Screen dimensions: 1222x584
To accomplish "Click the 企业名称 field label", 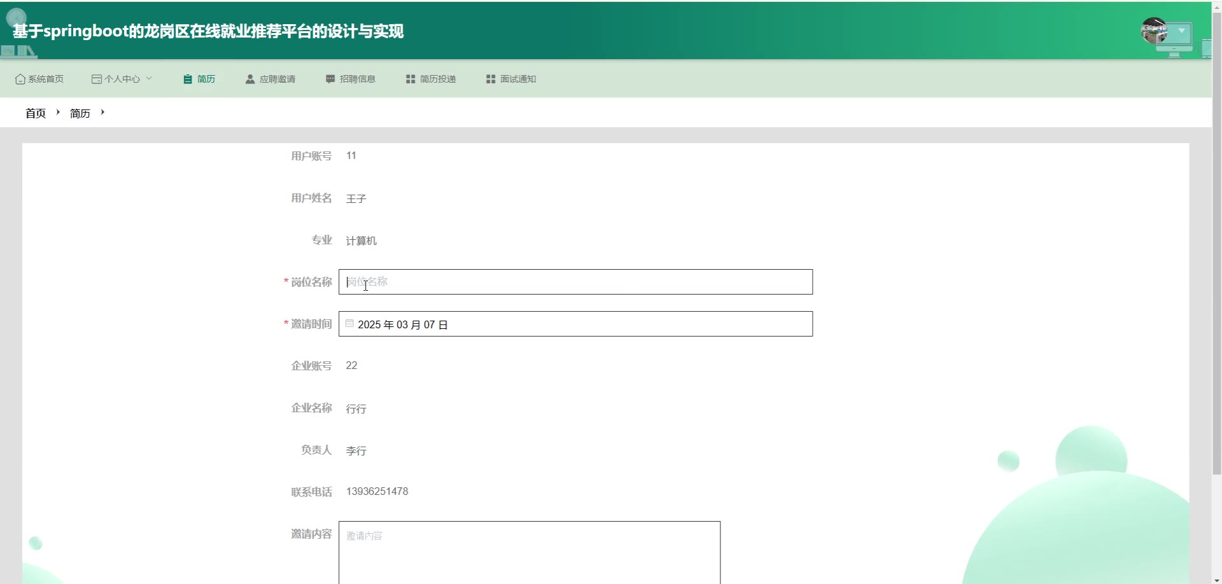I will coord(312,408).
